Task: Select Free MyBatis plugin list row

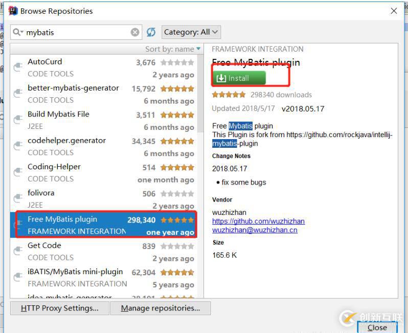Action: coord(104,225)
